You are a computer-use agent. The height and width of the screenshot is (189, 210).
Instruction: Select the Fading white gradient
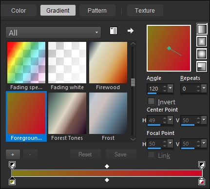click(67, 63)
